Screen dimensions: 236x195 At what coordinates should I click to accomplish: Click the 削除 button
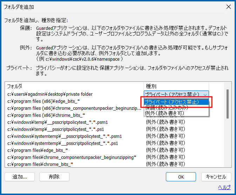click(54, 177)
